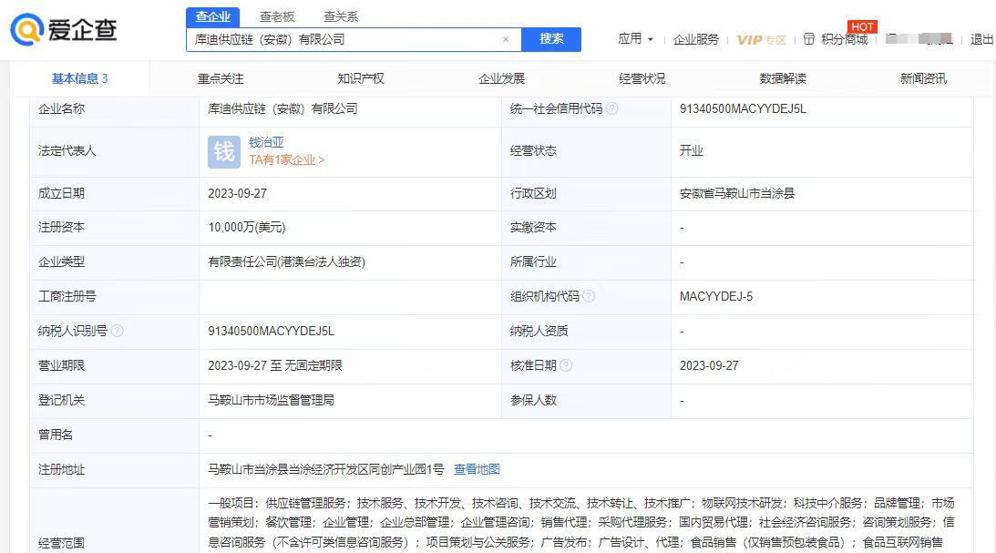Screen dimensions: 996x553
Task: Click the 经营状态 value 开业
Action: pyautogui.click(x=691, y=150)
